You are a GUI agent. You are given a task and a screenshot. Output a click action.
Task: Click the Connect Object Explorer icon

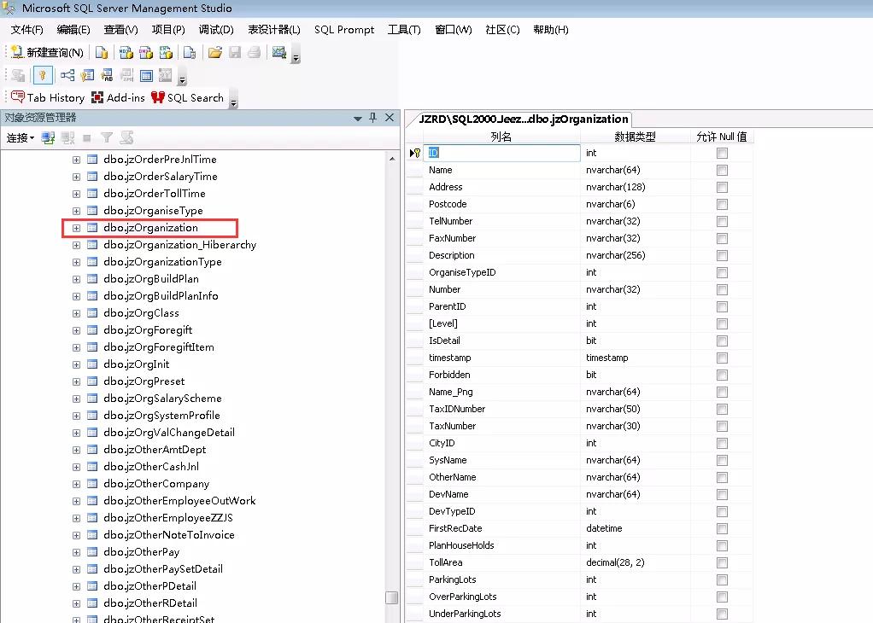(x=48, y=138)
